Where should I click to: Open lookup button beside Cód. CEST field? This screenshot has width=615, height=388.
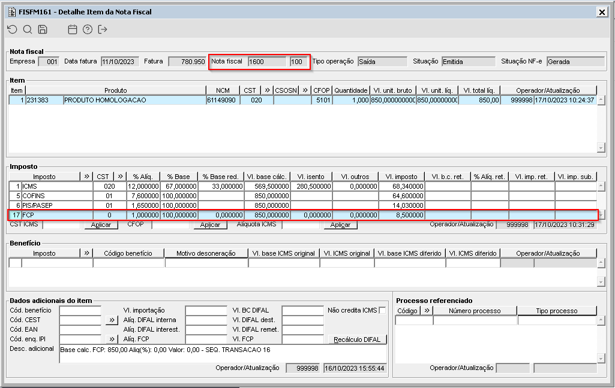coord(112,320)
